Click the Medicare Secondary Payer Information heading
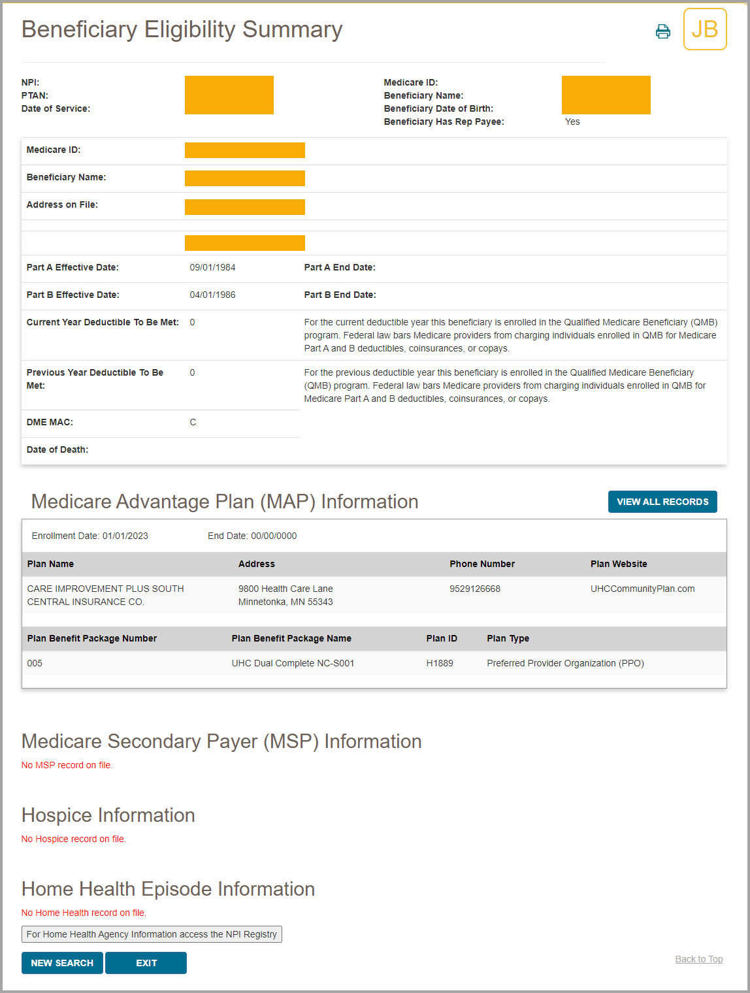 pyautogui.click(x=221, y=741)
